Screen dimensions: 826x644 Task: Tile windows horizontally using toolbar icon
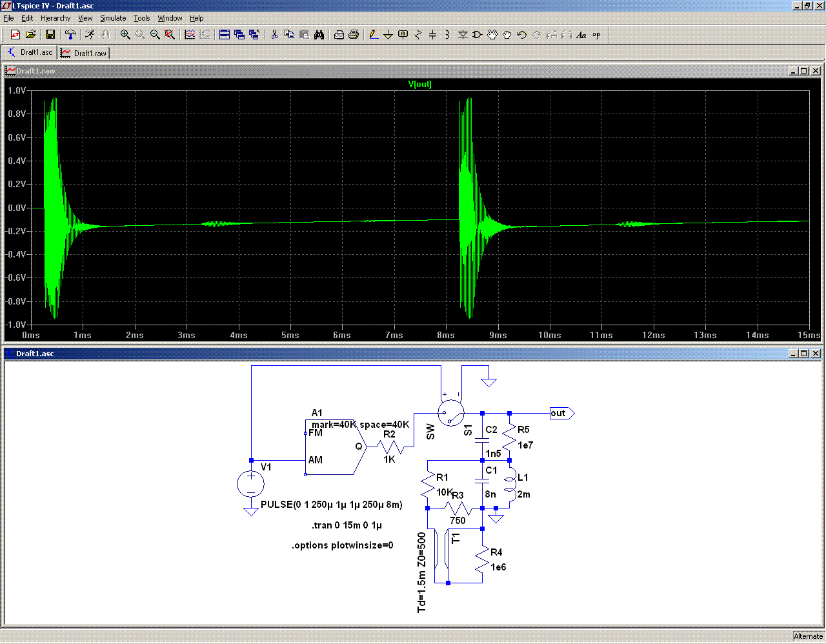click(225, 35)
